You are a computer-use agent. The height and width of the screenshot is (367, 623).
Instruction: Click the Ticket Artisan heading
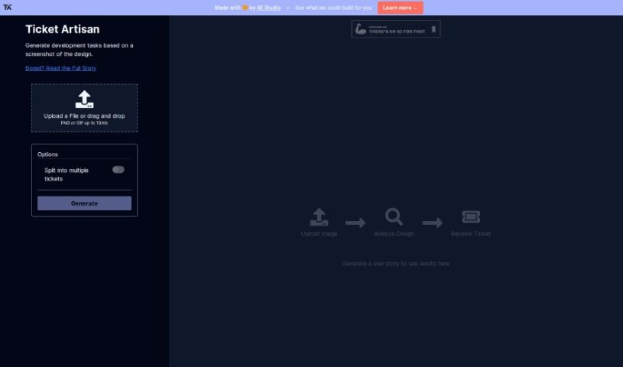63,29
